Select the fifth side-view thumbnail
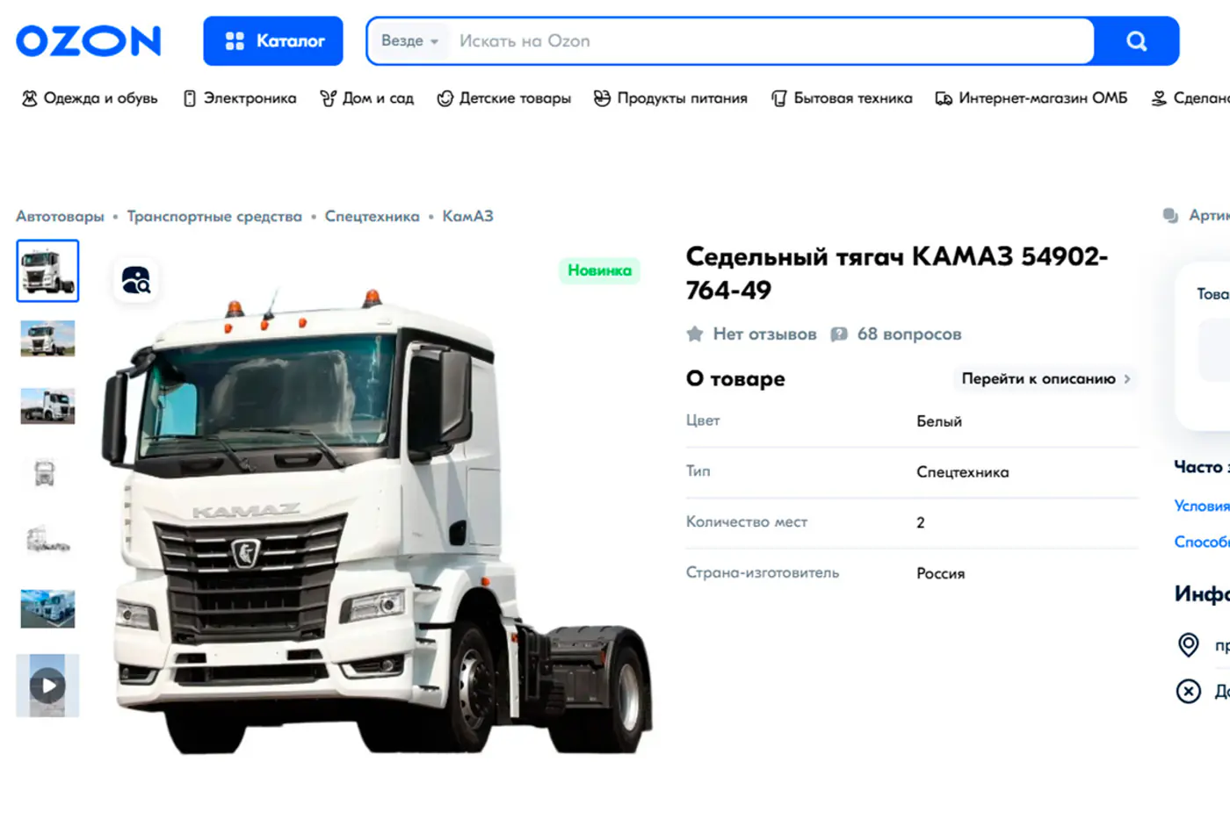 (x=47, y=540)
